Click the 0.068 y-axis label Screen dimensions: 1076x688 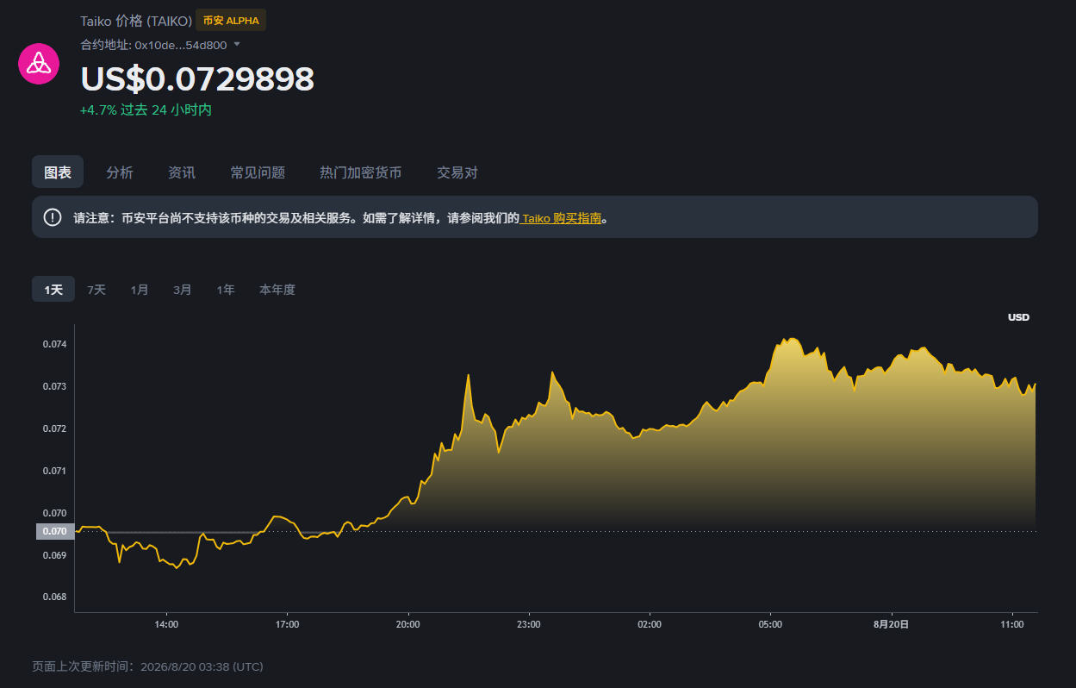pos(55,597)
